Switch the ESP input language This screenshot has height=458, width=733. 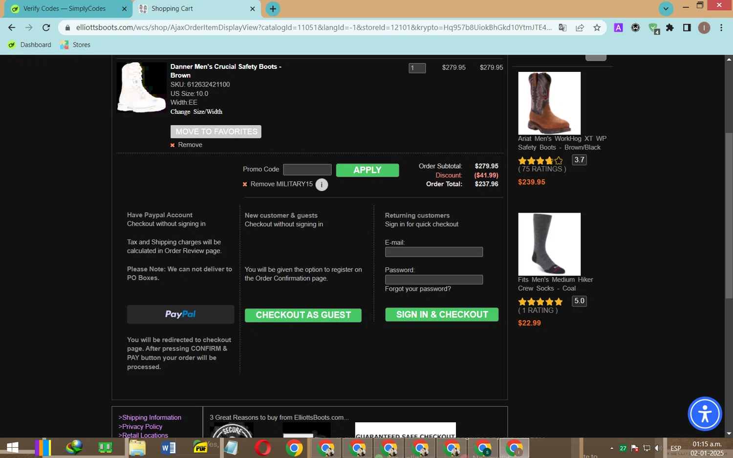click(x=676, y=448)
